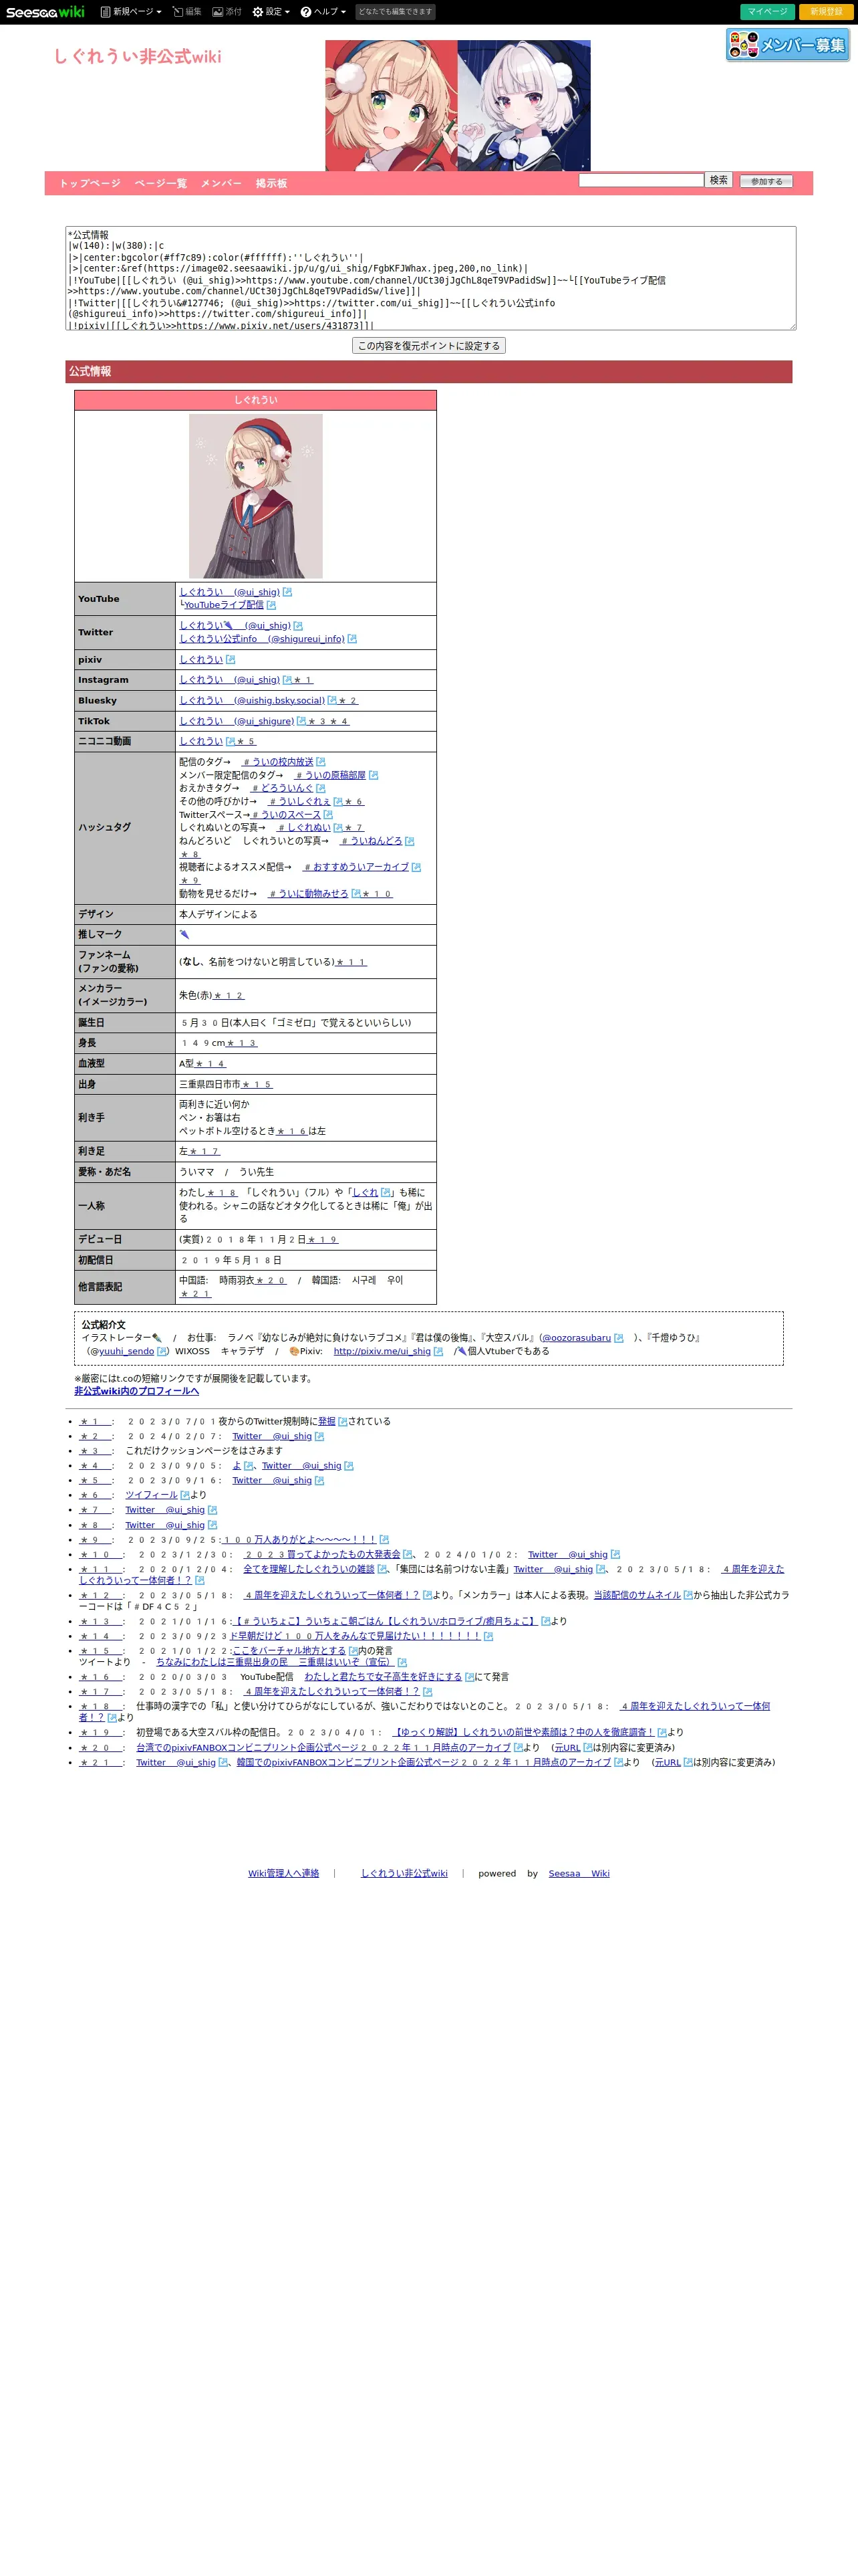Open the しぐれうい非公式wiki footer link
Image resolution: width=858 pixels, height=2576 pixels.
coord(404,1874)
